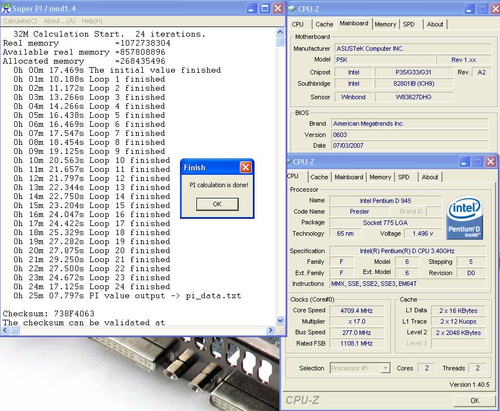Click the Specification field Pentium(R) D CPU 3.40GHz
Image resolution: width=500 pixels, height=411 pixels.
pyautogui.click(x=407, y=251)
